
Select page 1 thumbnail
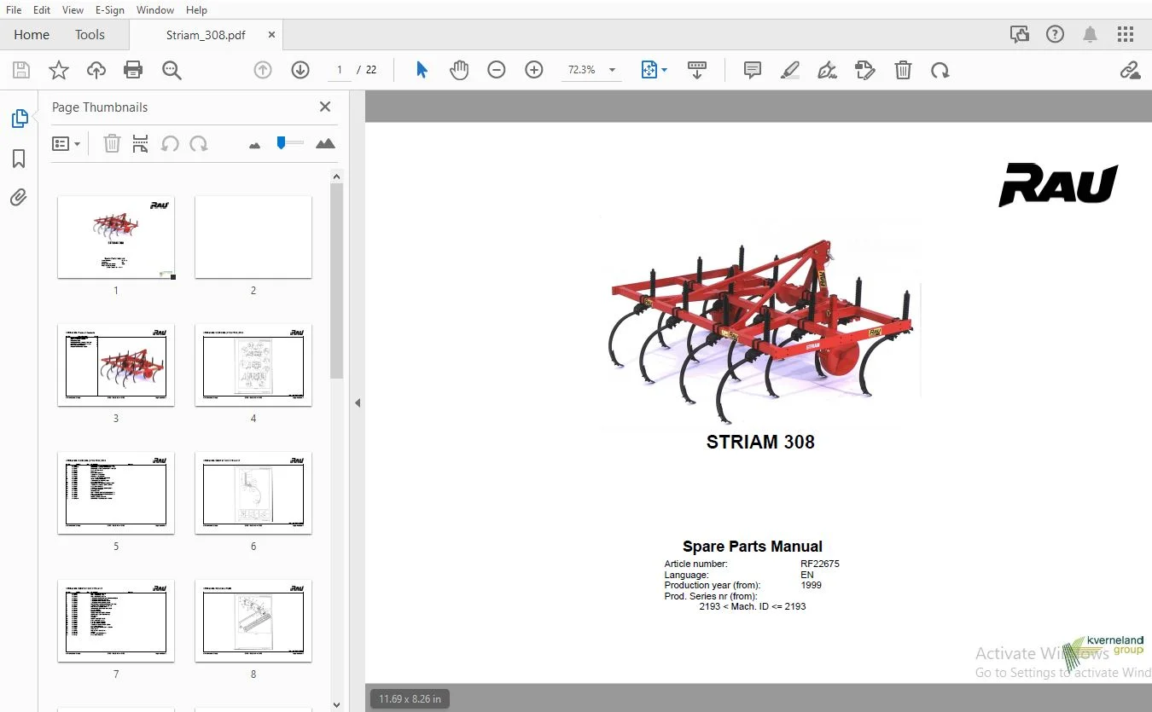[x=116, y=237]
